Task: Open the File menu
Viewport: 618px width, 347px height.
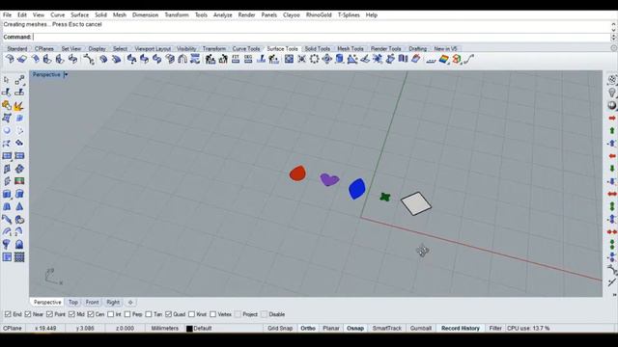Action: tap(7, 15)
